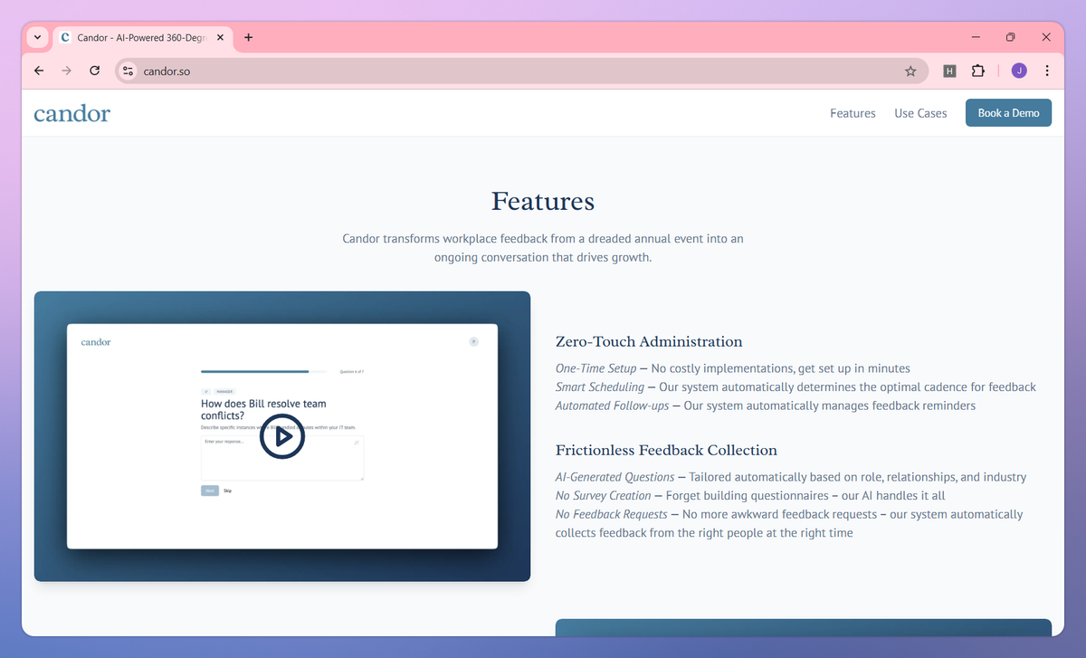Open the Extensions puzzle icon
The width and height of the screenshot is (1086, 658).
(x=977, y=71)
